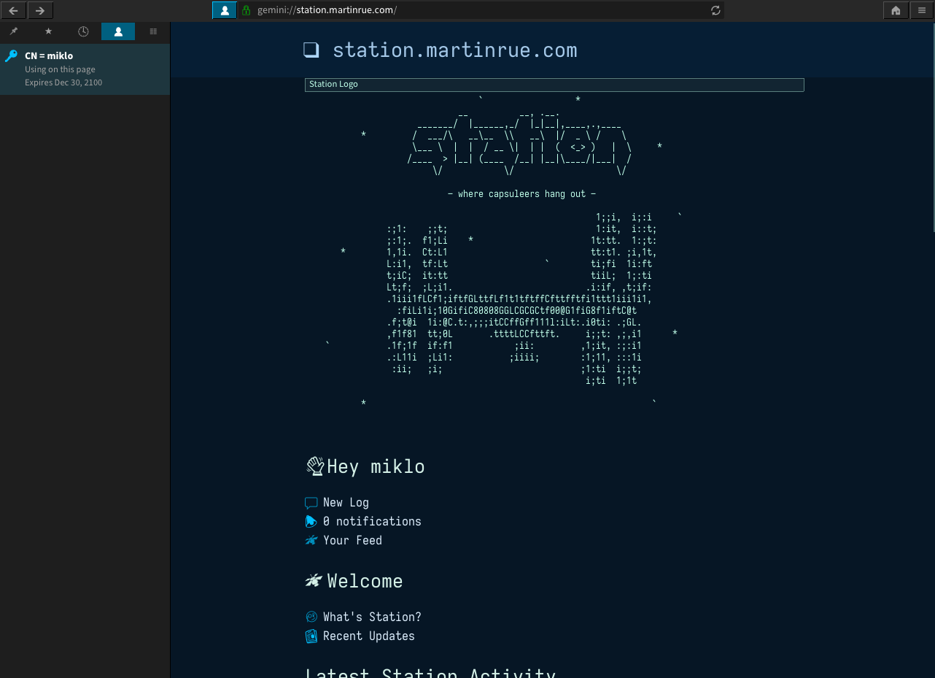This screenshot has height=678, width=935.
Task: Click the green padlock certificate icon
Action: click(247, 10)
